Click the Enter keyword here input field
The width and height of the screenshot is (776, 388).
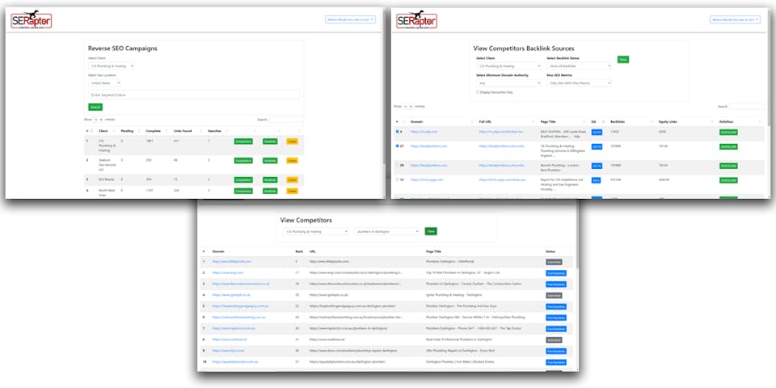coord(193,95)
